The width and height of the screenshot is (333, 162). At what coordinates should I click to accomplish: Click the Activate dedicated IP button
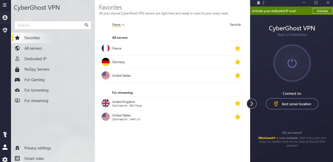pyautogui.click(x=322, y=11)
